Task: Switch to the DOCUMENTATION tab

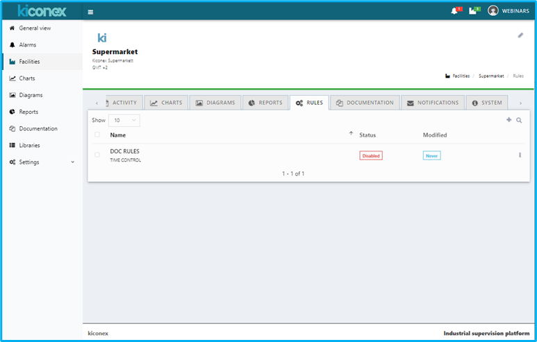Action: [x=365, y=103]
